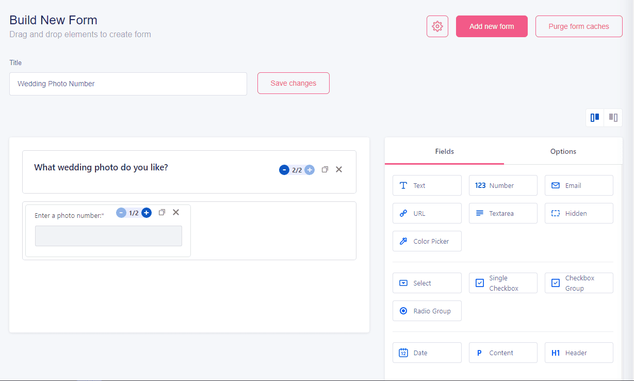Focus the Title input field
Image resolution: width=634 pixels, height=381 pixels.
click(128, 84)
